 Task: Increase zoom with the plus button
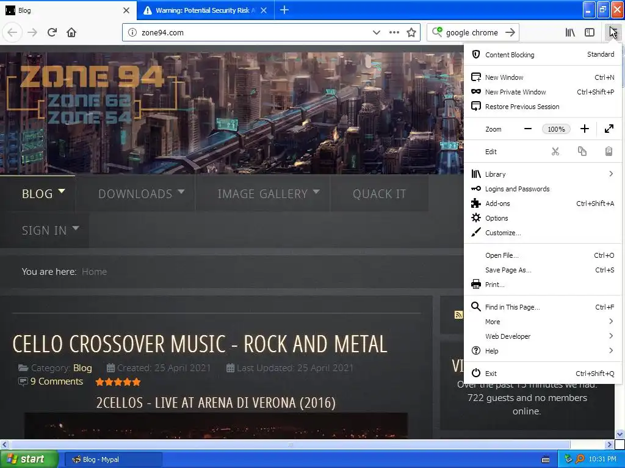(x=584, y=129)
